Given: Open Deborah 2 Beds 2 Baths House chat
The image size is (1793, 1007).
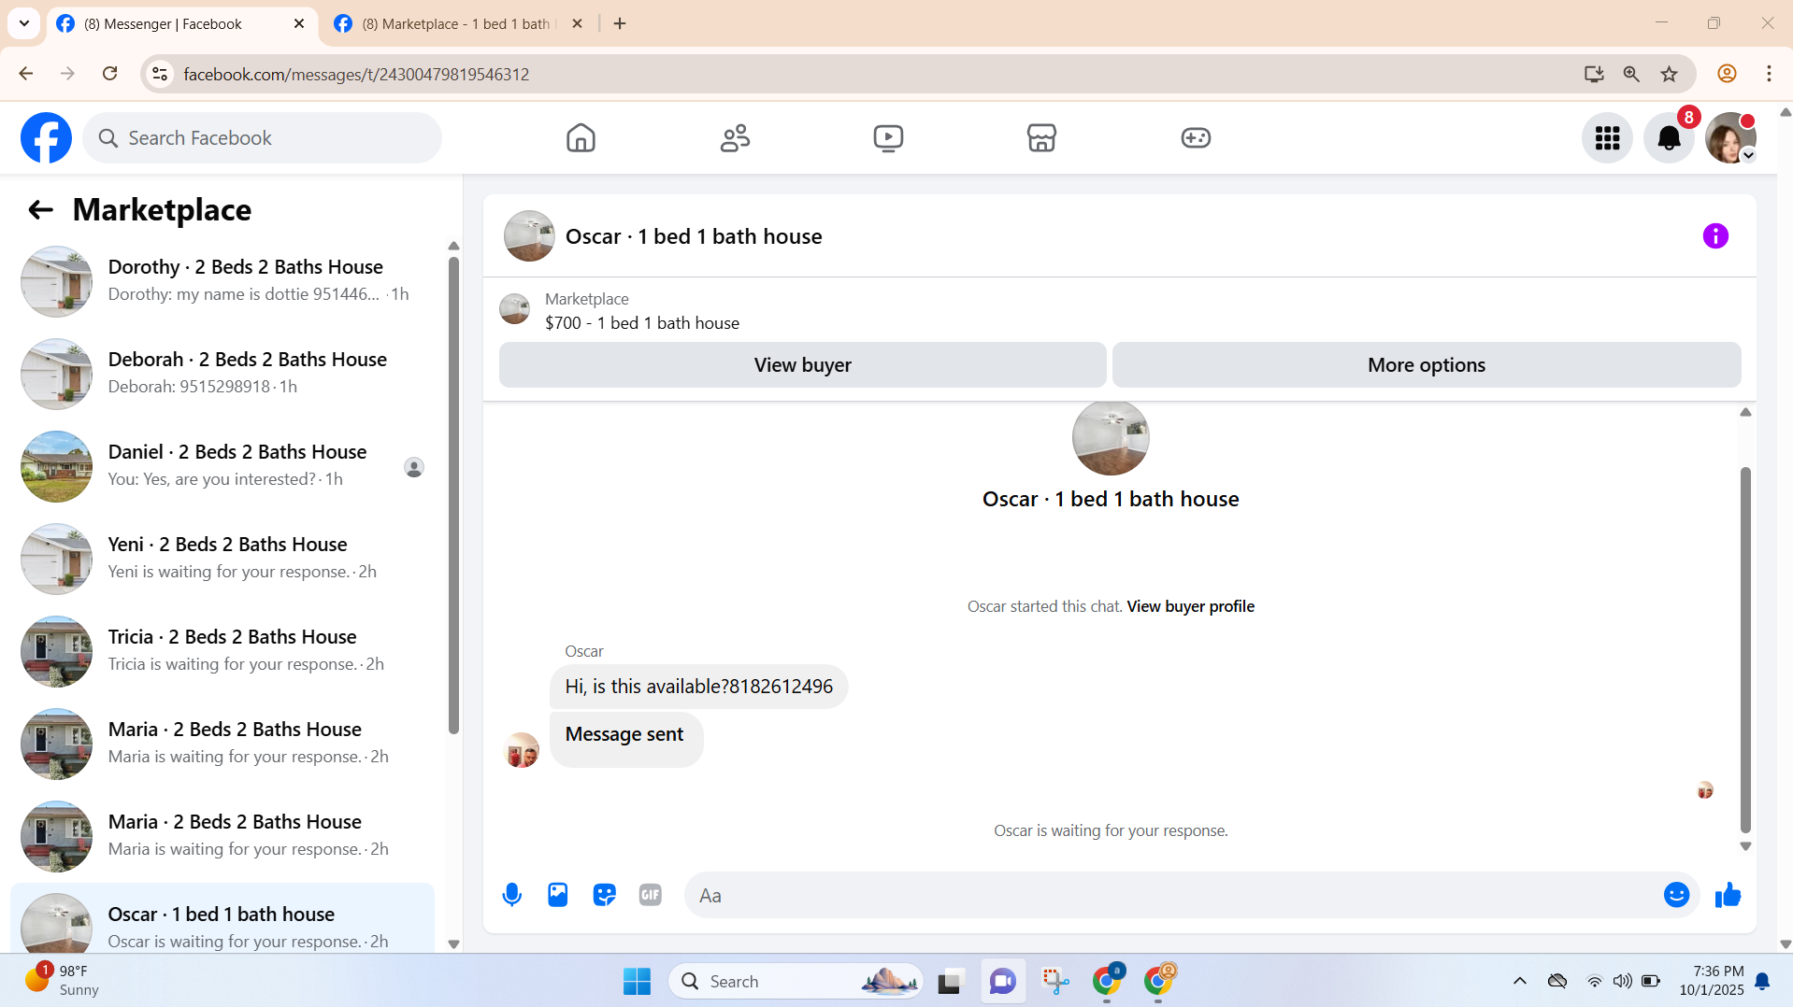Looking at the screenshot, I should 222,374.
